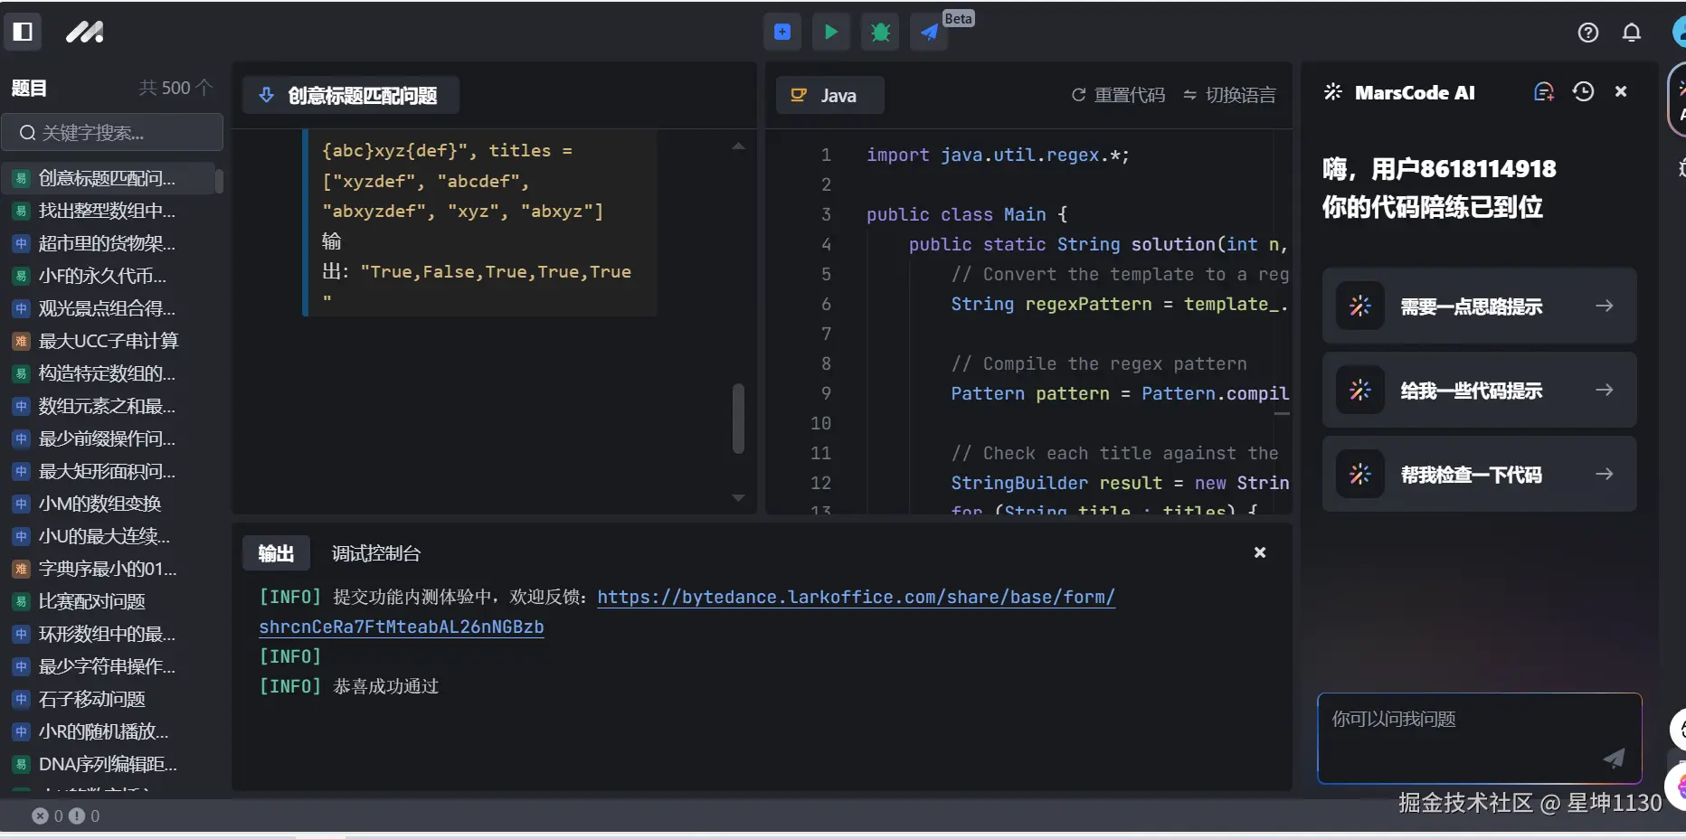This screenshot has width=1686, height=839.
Task: Click editor line number 3
Action: [825, 214]
